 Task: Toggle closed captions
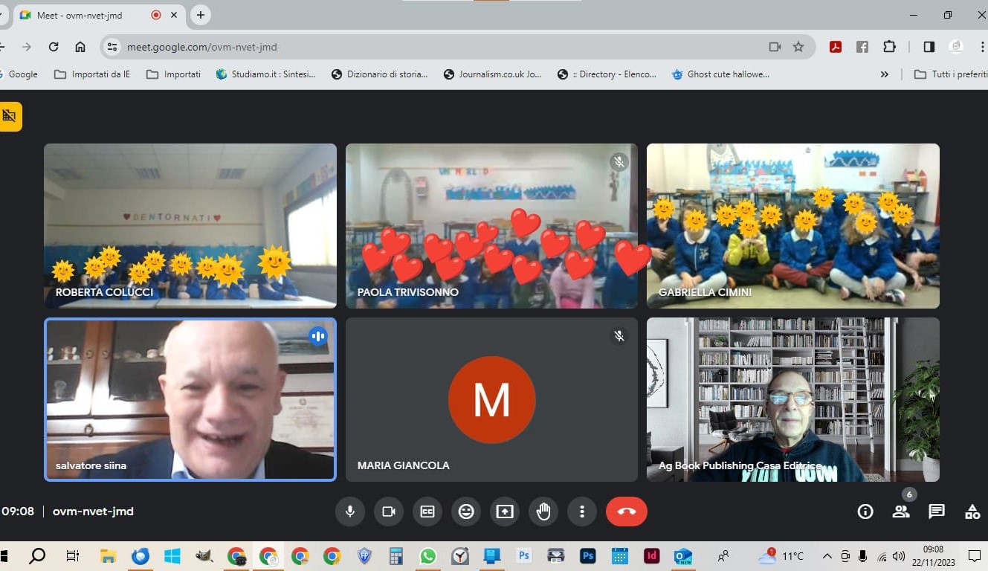[x=427, y=512]
